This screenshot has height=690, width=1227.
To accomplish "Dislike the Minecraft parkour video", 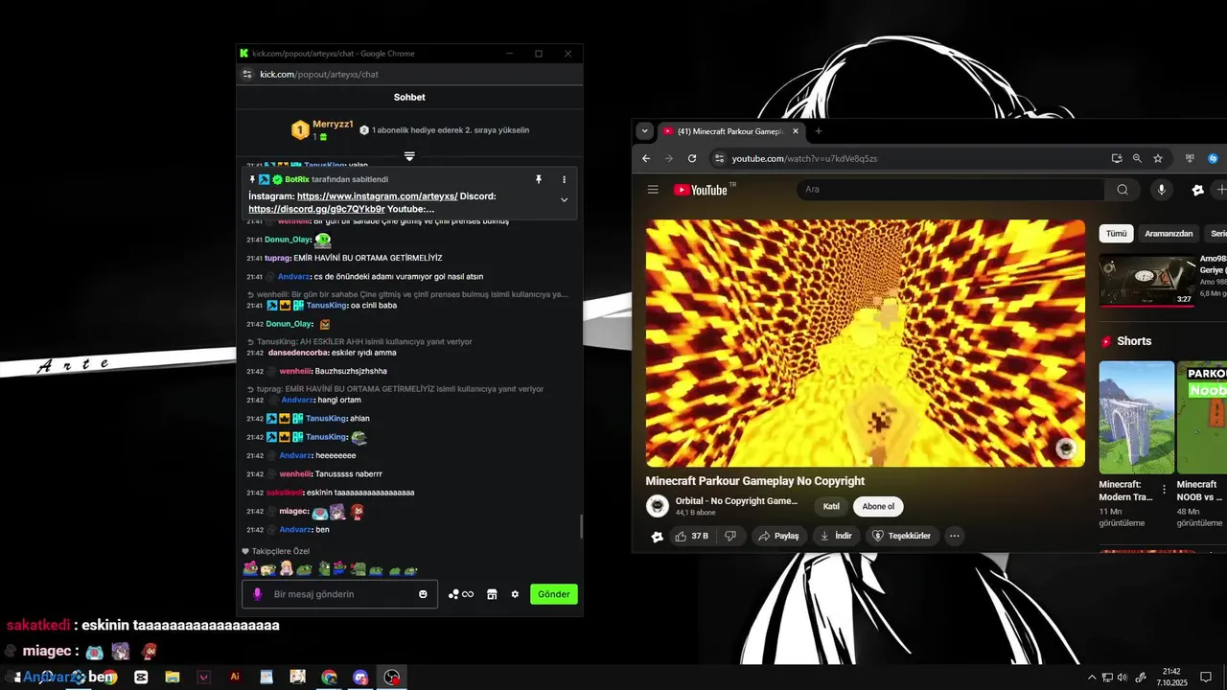I will point(730,536).
